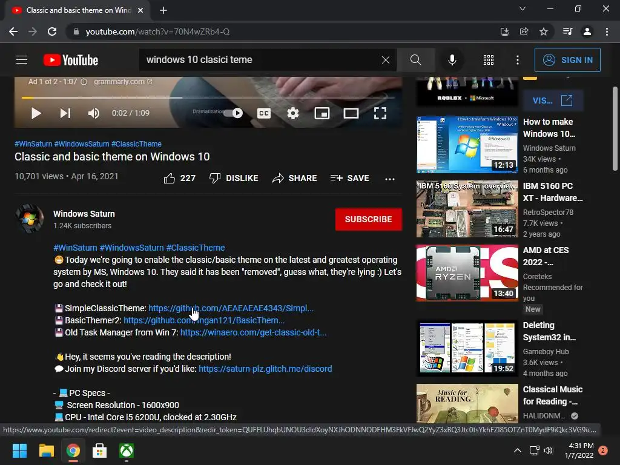Open the YouTube apps grid

(x=489, y=60)
